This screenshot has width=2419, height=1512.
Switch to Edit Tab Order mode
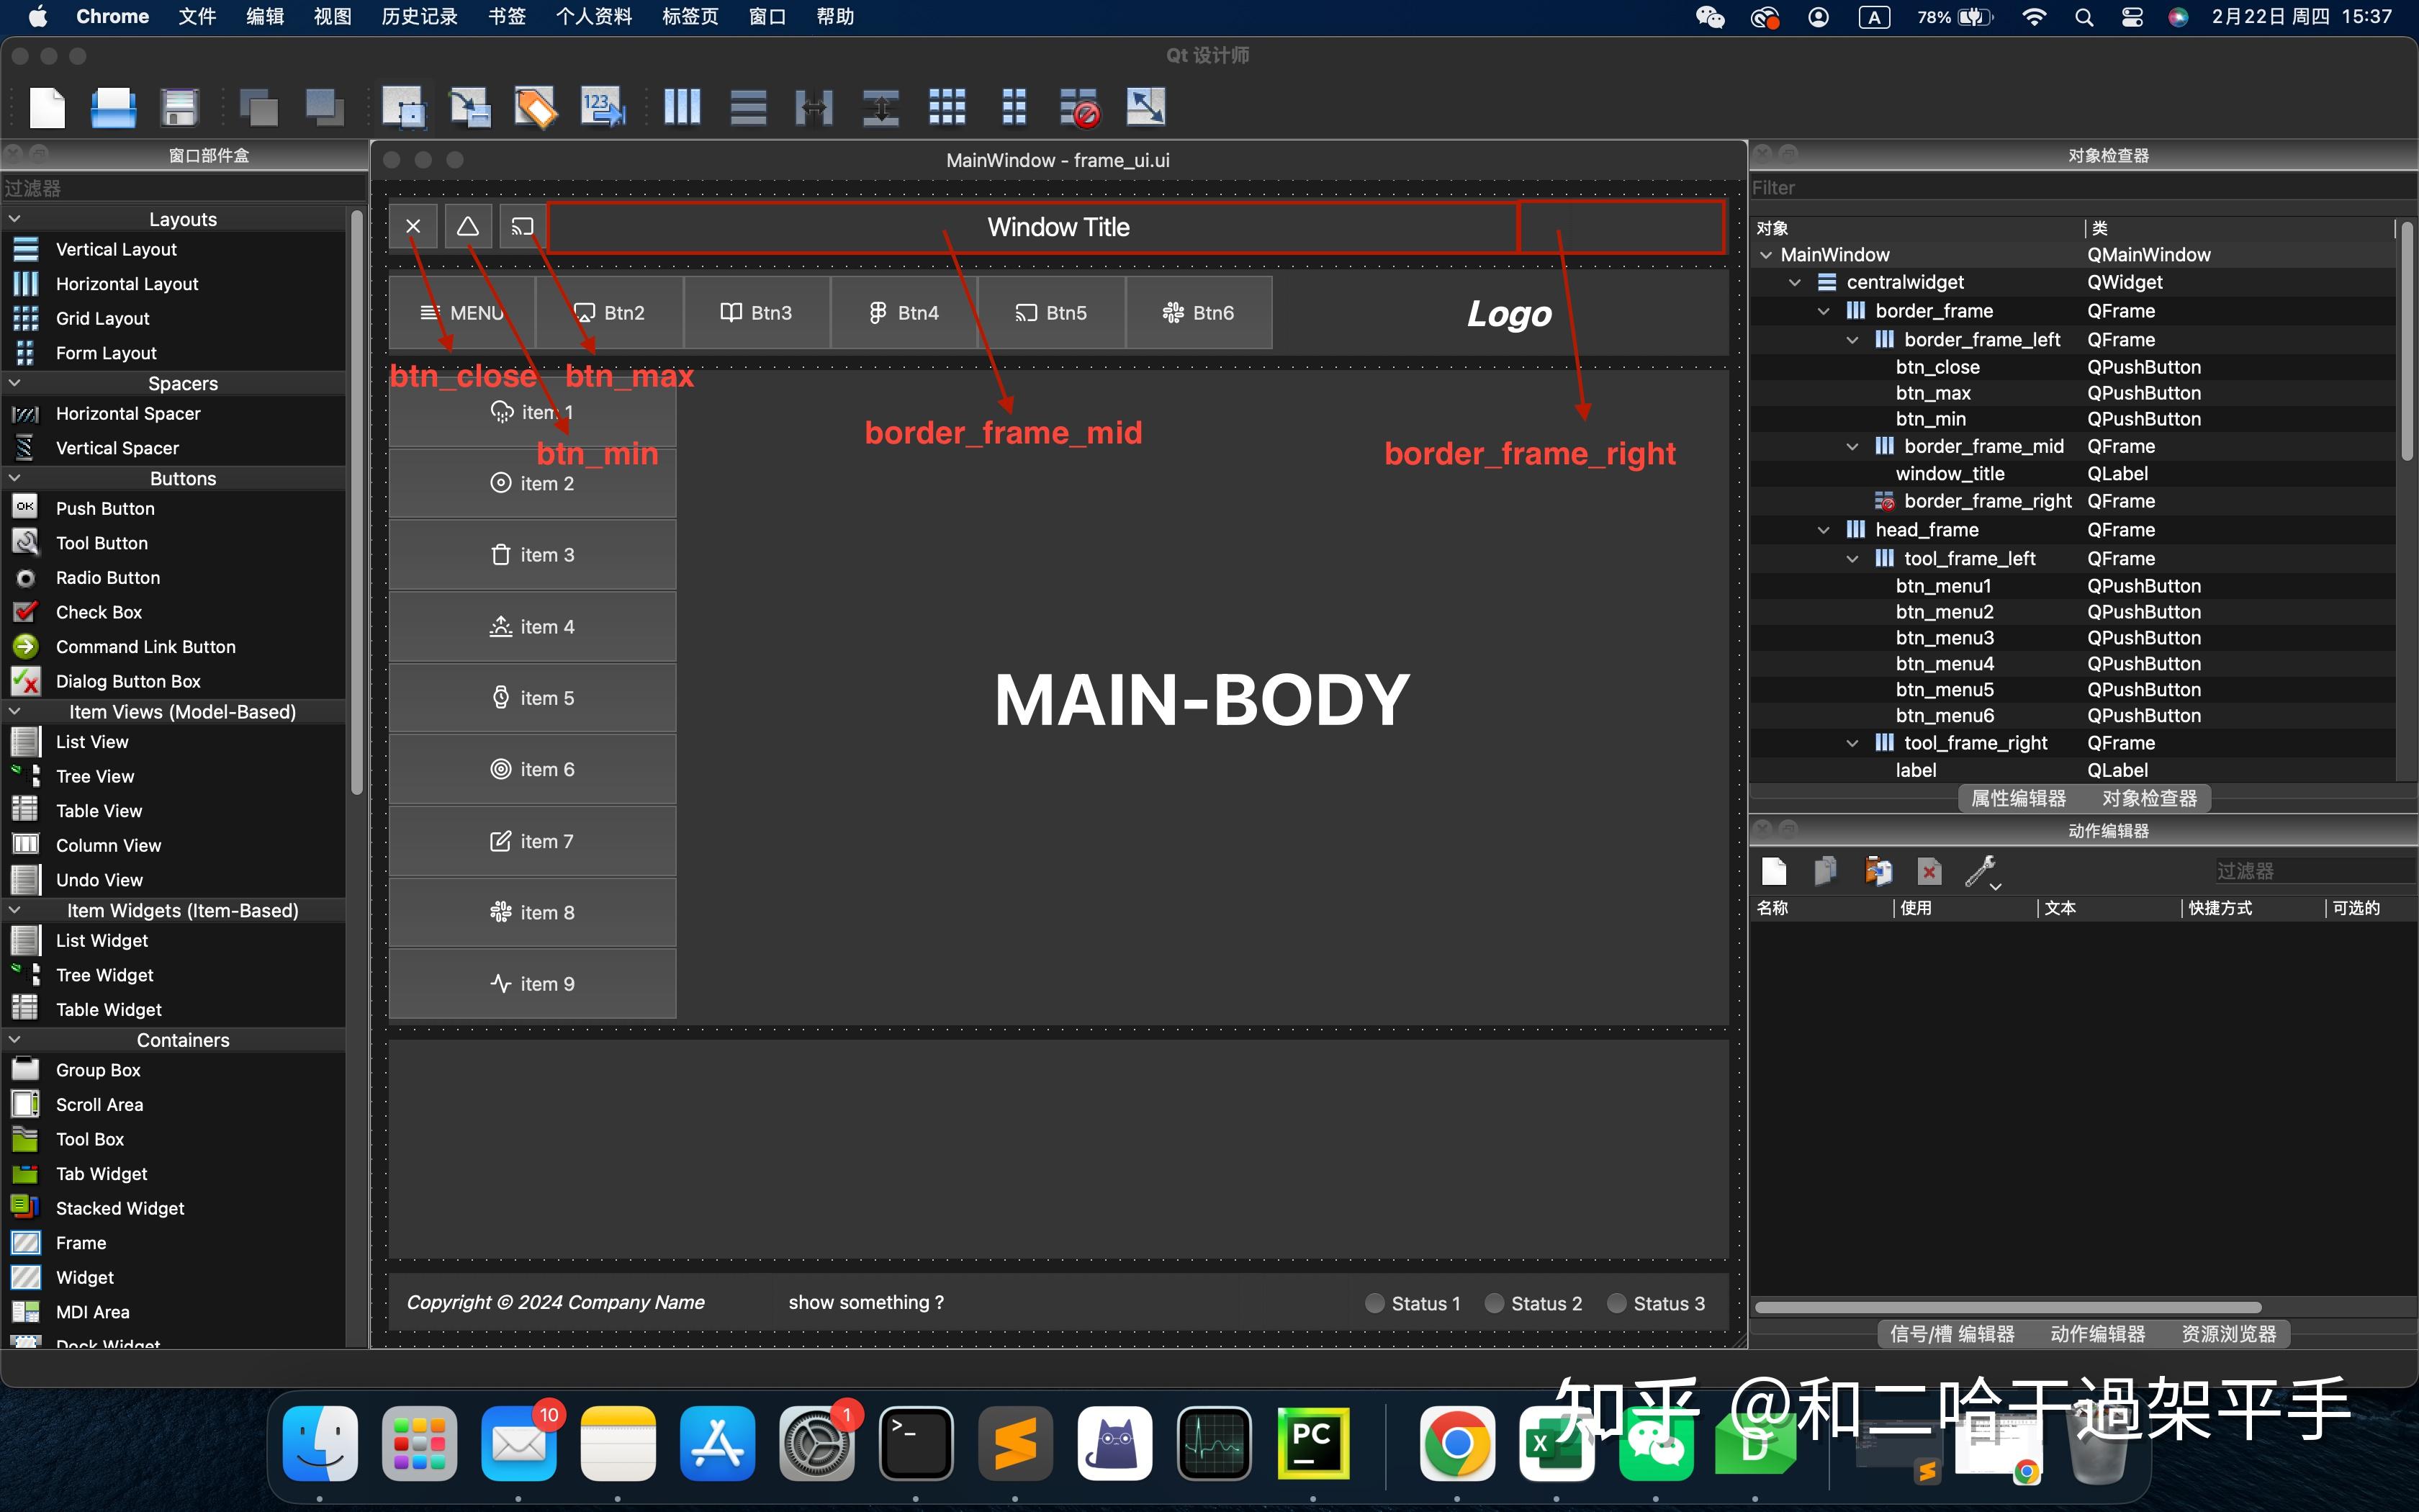(x=602, y=107)
